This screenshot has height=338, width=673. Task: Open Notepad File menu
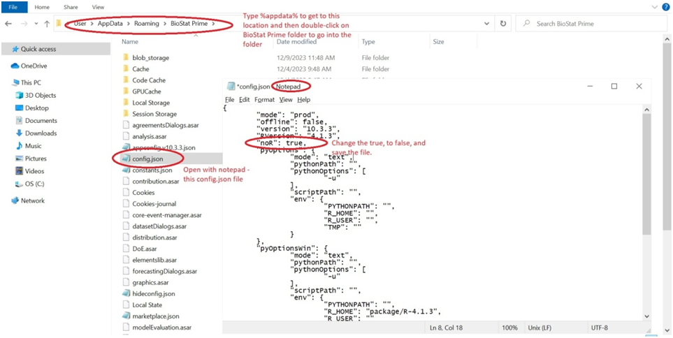pyautogui.click(x=230, y=99)
